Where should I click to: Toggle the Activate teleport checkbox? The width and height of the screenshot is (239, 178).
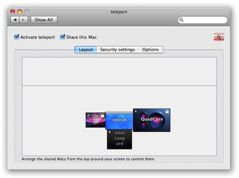[16, 37]
